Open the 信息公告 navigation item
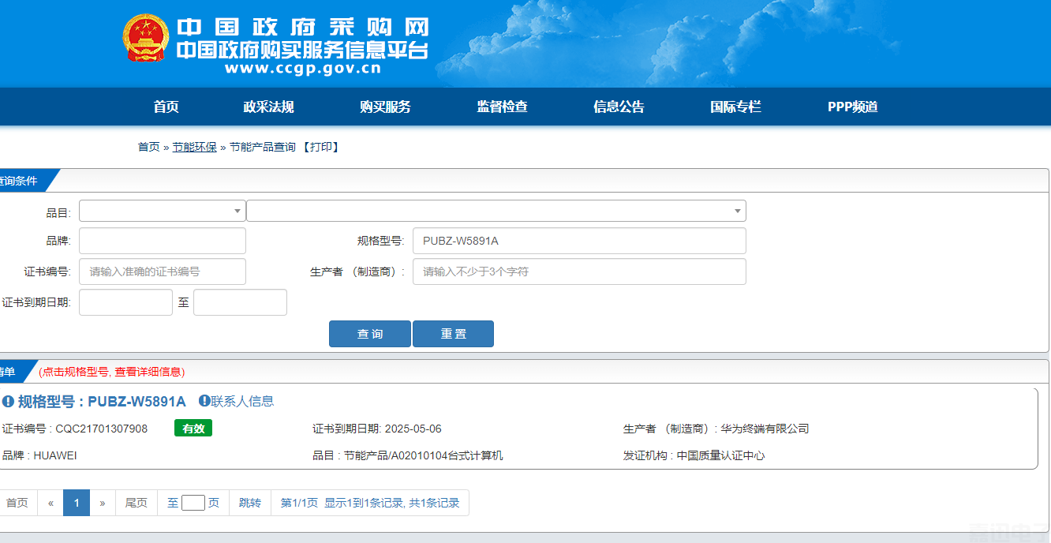Viewport: 1051px width, 543px height. (619, 107)
